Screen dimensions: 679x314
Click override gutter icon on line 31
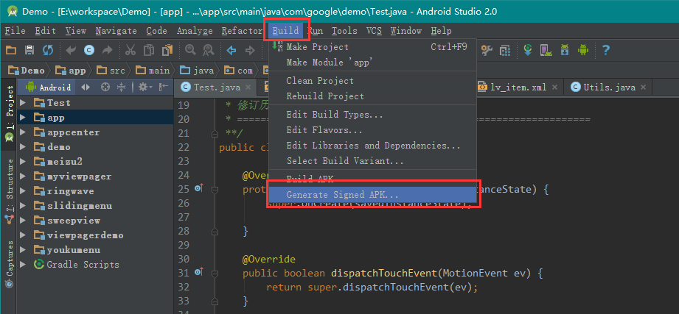coord(199,273)
